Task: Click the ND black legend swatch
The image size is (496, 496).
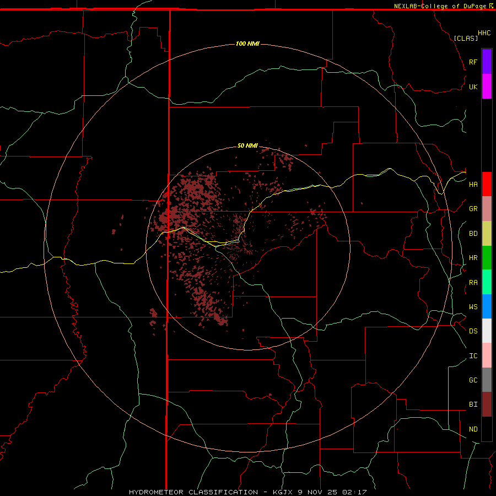Action: pyautogui.click(x=487, y=429)
